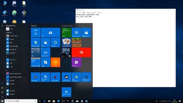
Task: Click the 111.222.333.444 line in Notepad
Action: pyautogui.click(x=84, y=17)
